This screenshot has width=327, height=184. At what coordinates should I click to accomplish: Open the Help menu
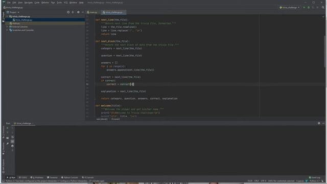tap(81, 3)
